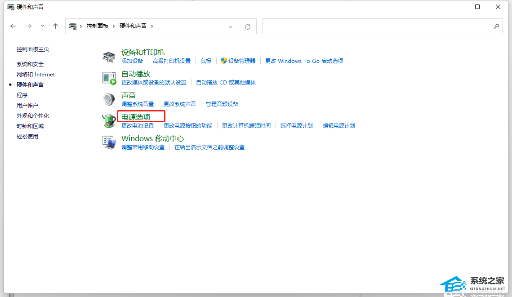Click the search magnifier icon

point(496,27)
